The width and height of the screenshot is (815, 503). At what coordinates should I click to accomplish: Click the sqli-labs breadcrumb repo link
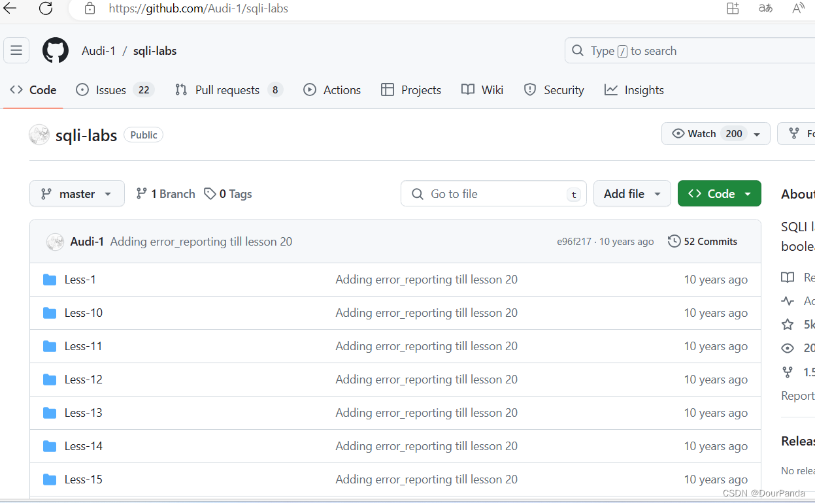click(x=155, y=51)
